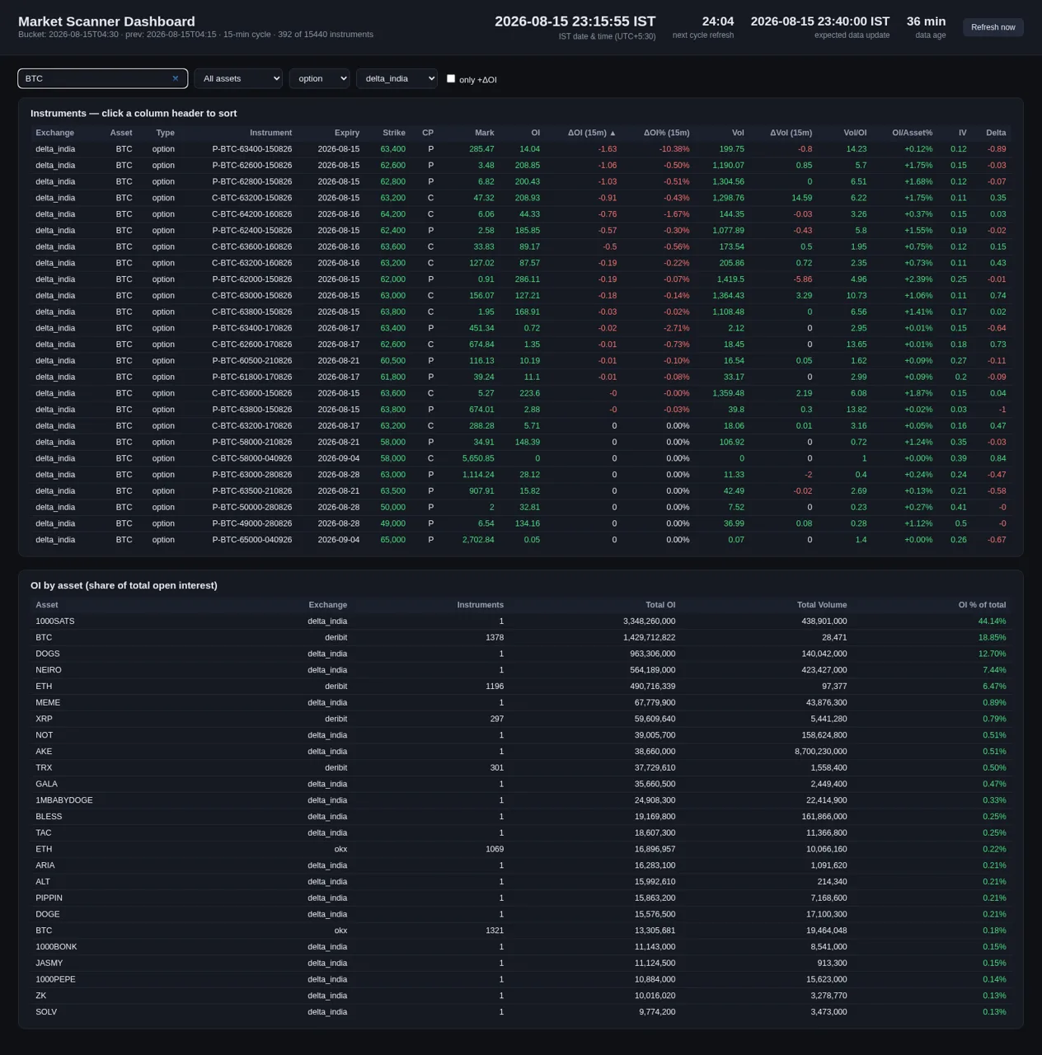Screen dimensions: 1042x1055
Task: Click the Refresh now button
Action: click(993, 27)
